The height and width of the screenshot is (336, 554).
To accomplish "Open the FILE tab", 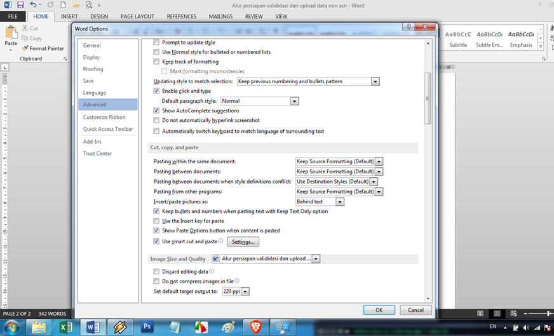I will (x=13, y=17).
